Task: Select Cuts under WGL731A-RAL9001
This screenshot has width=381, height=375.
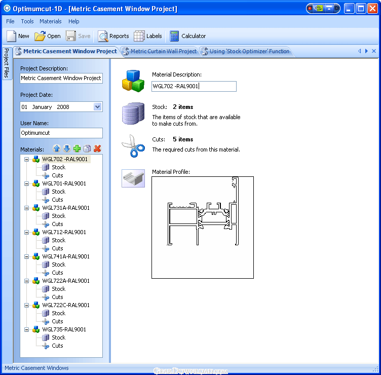Action: 57,224
